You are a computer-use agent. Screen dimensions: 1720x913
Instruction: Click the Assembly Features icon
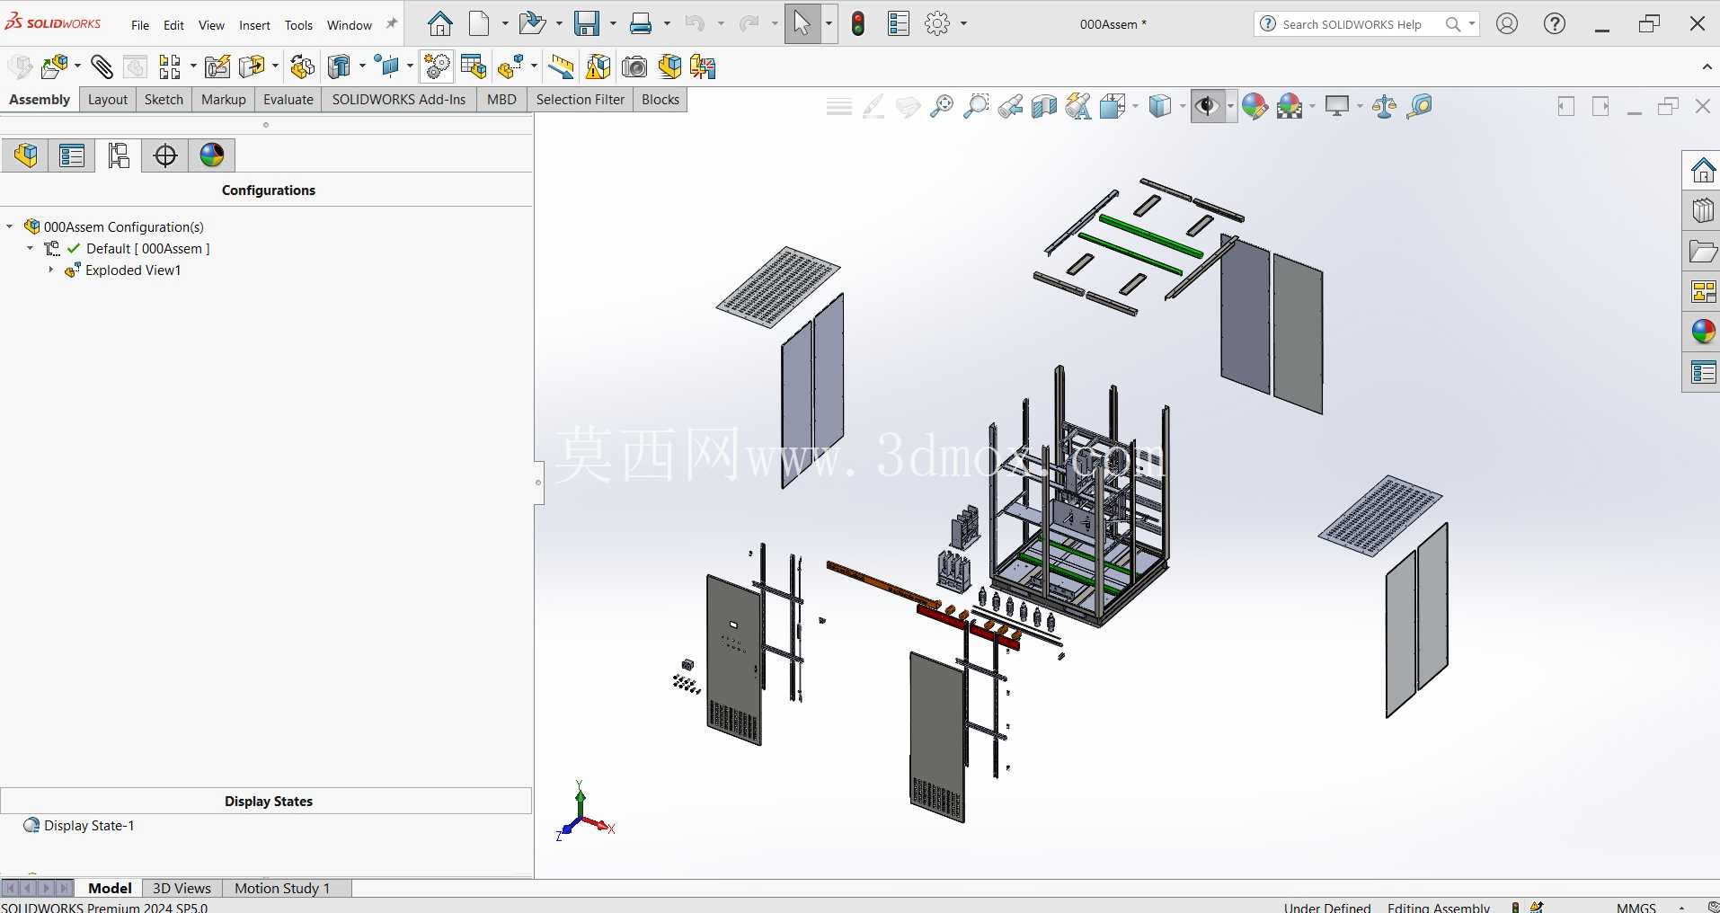pyautogui.click(x=340, y=66)
